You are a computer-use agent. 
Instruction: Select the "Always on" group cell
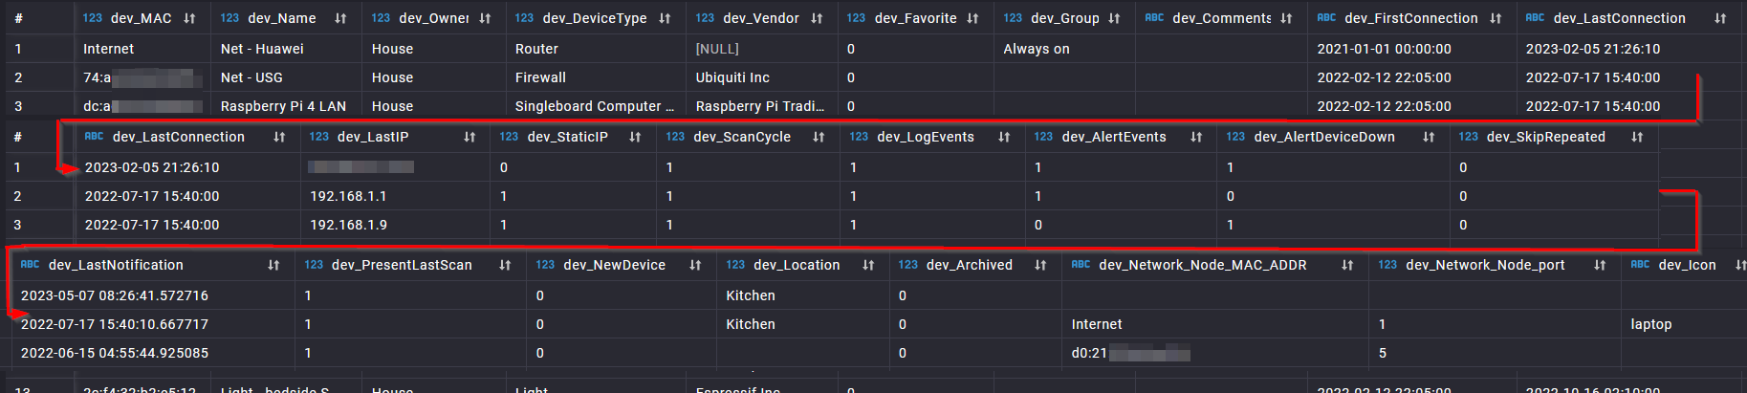(x=1037, y=49)
